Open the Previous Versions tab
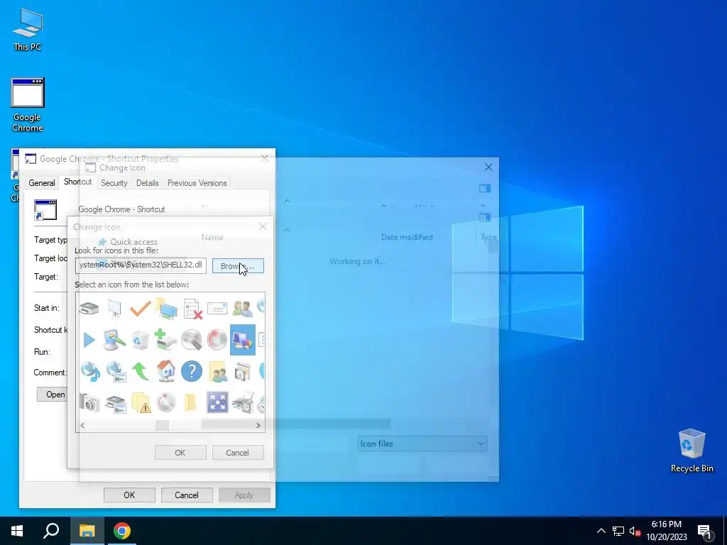 point(197,183)
